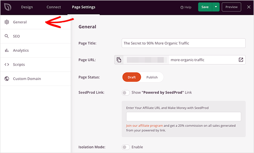This screenshot has width=254, height=153.
Task: Close the builder with the X icon
Action: [x=249, y=7]
